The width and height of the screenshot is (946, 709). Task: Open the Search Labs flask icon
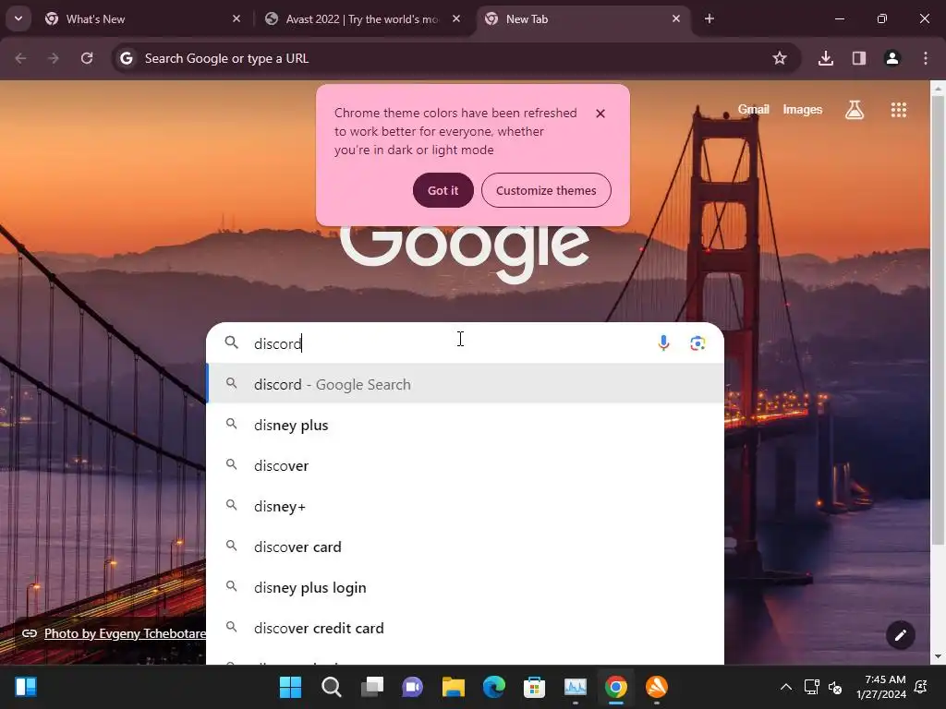click(x=855, y=110)
